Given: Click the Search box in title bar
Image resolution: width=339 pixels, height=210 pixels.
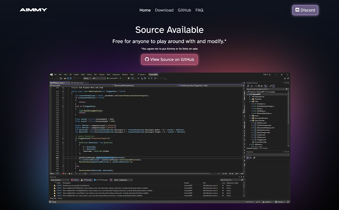Looking at the screenshot, I should [141, 75].
